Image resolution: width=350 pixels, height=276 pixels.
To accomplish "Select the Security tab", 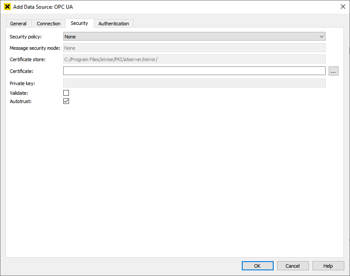I will (79, 23).
